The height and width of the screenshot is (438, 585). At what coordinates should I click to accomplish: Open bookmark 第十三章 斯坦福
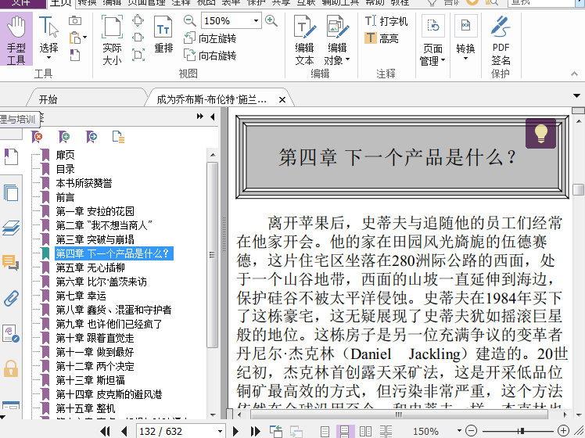90,380
